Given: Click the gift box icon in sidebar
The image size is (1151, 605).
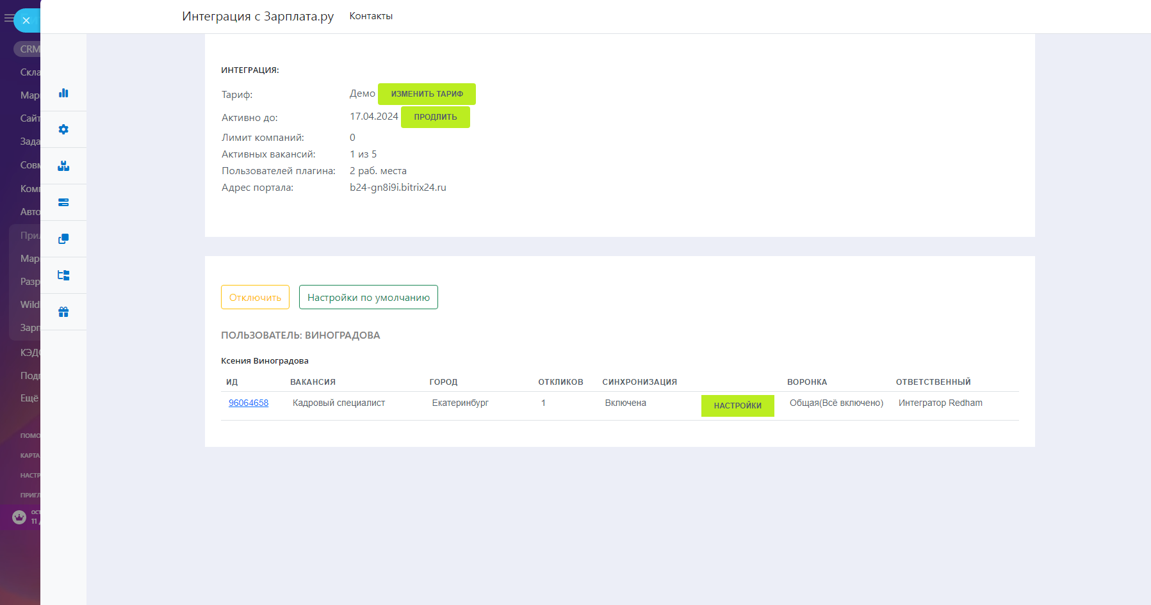Looking at the screenshot, I should coord(63,312).
